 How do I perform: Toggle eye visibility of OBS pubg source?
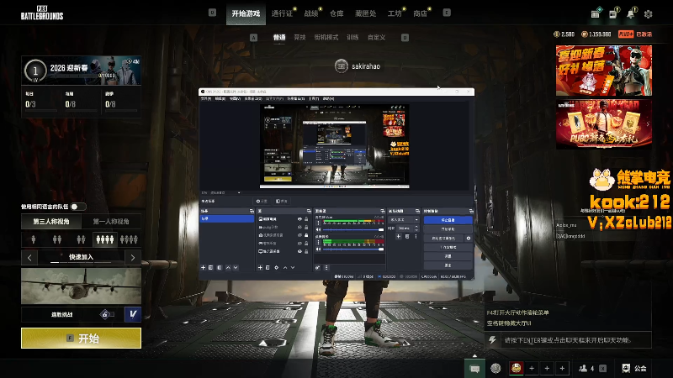[299, 227]
